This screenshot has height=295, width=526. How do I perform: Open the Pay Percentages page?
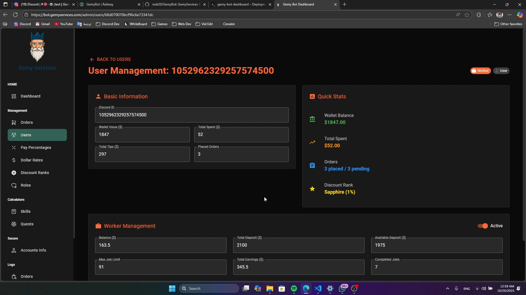click(36, 147)
